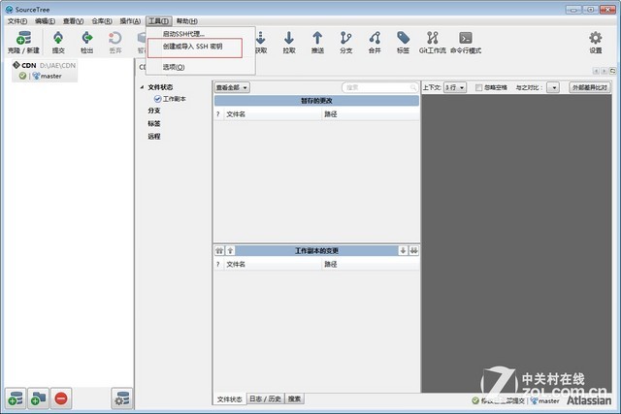The height and width of the screenshot is (414, 621).
Task: Toggle the 忽略空格 checkbox
Action: tap(479, 87)
